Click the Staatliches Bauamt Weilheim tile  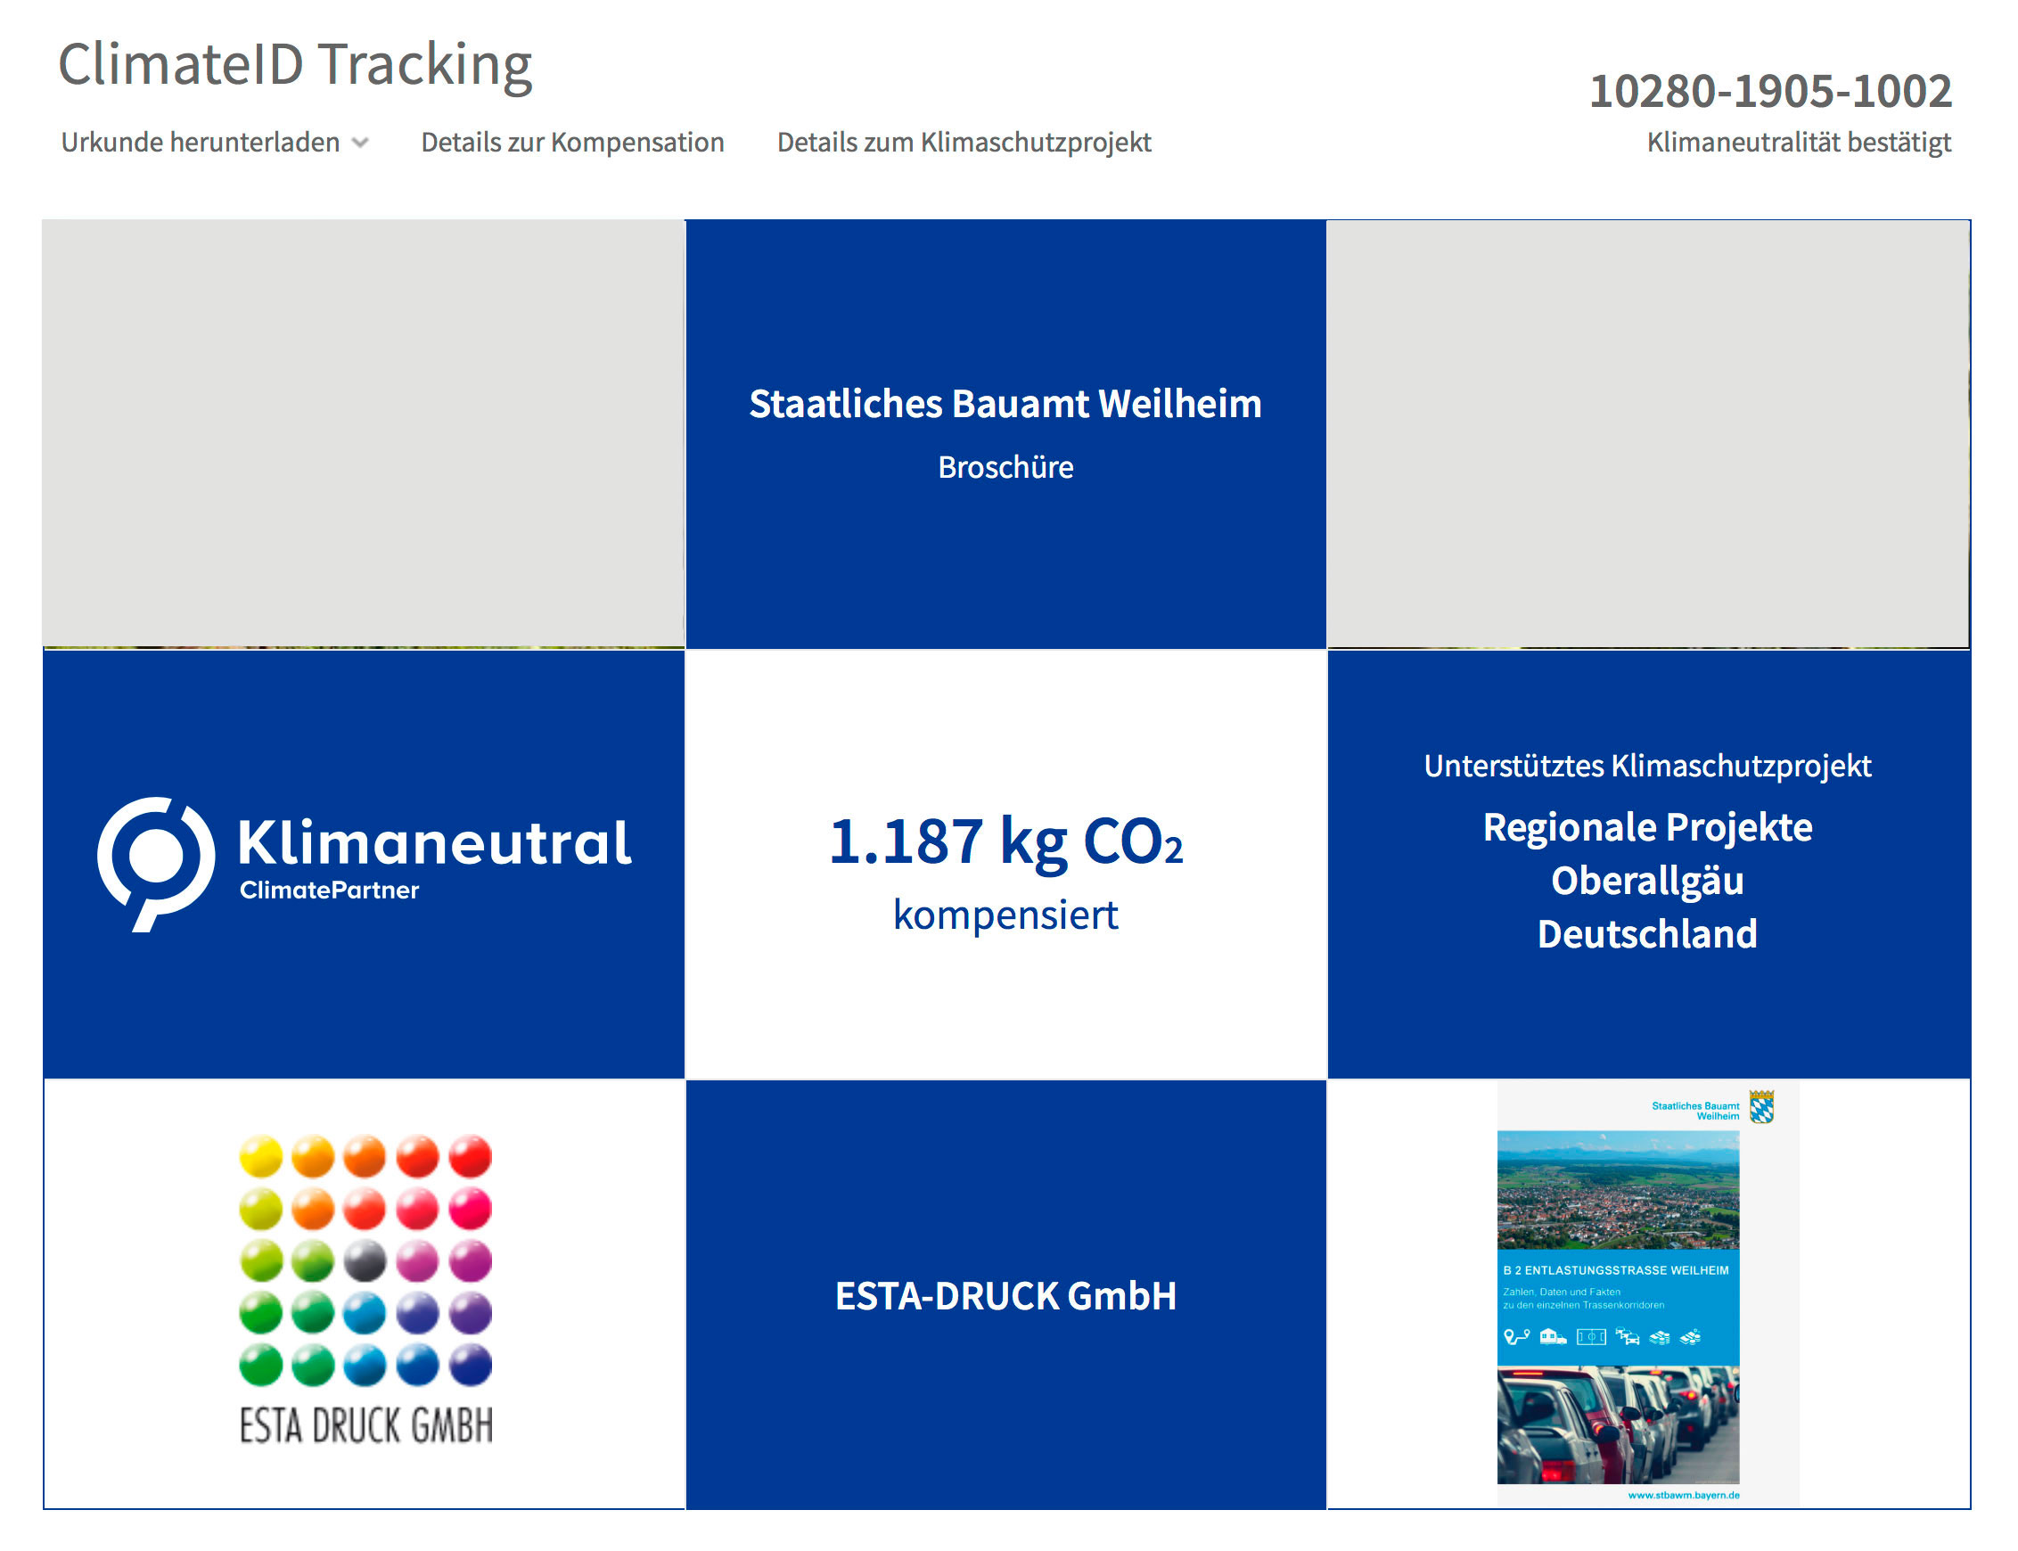pos(1005,434)
